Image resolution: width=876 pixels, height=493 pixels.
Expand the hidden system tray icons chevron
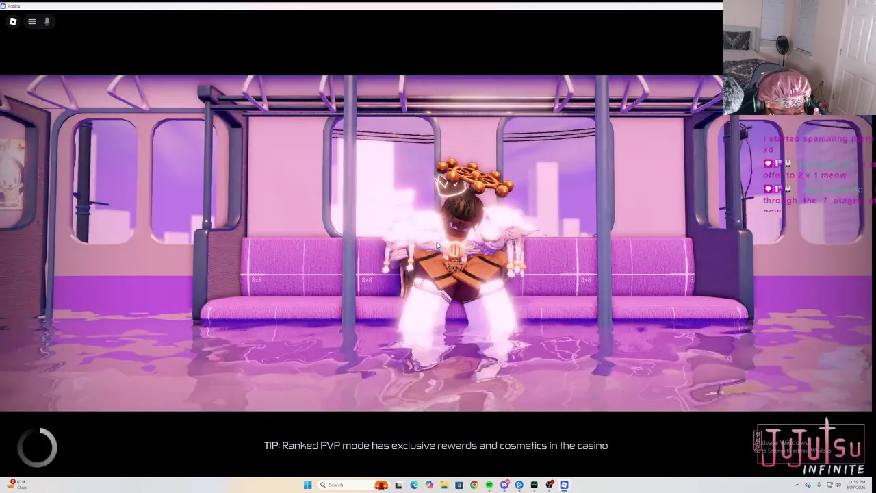(797, 485)
